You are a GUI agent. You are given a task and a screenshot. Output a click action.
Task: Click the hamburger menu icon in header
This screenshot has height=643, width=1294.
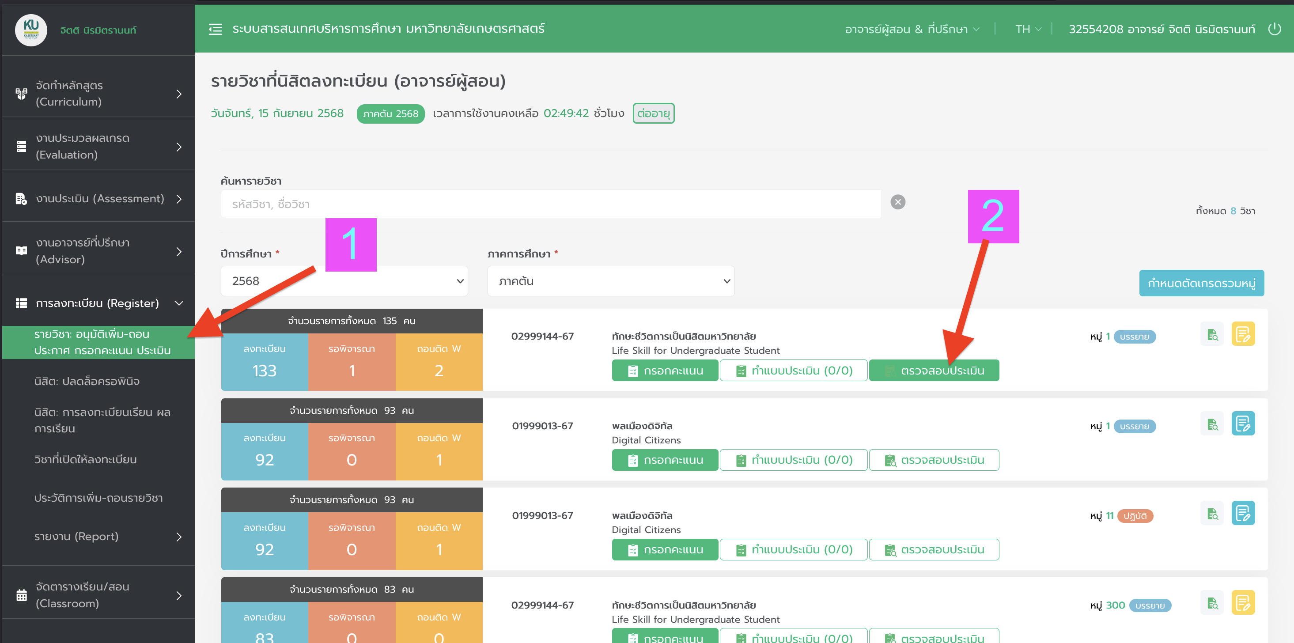(x=215, y=29)
